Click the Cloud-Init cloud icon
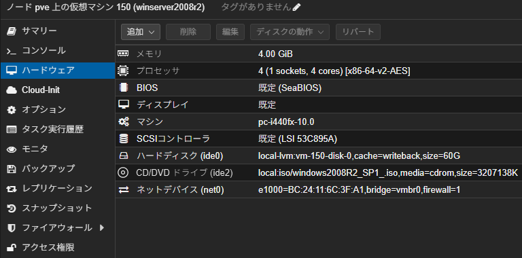 coord(12,90)
